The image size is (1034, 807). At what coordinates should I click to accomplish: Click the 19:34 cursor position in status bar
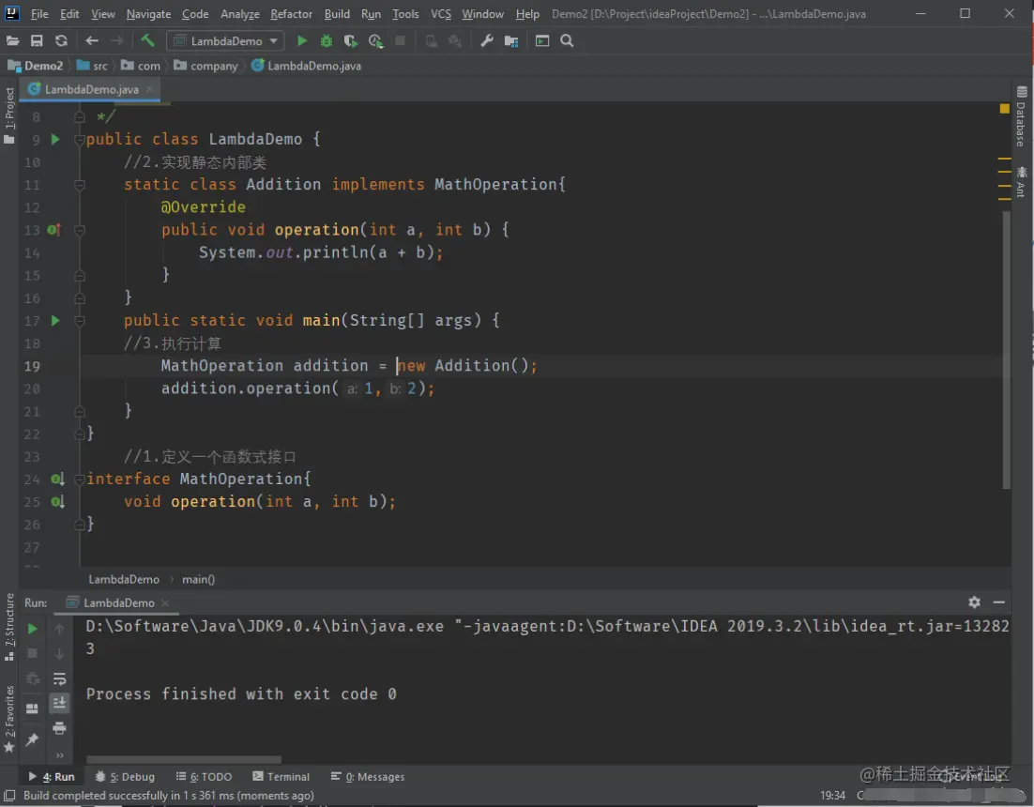coord(832,795)
